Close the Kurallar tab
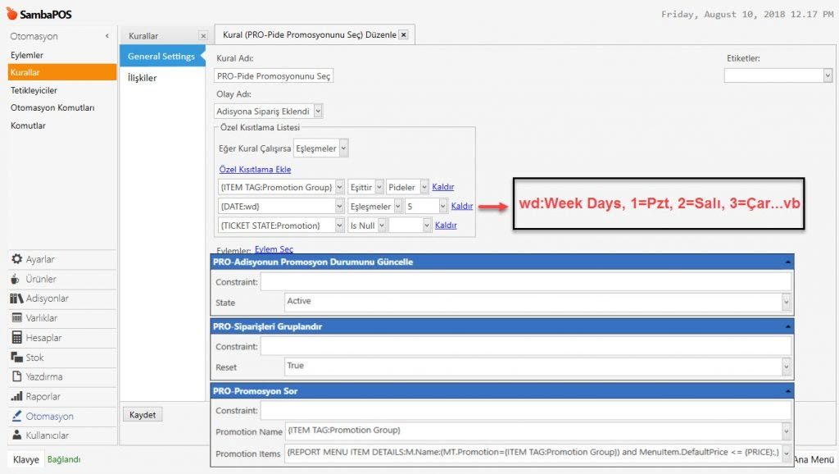Image resolution: width=839 pixels, height=474 pixels. [x=203, y=36]
